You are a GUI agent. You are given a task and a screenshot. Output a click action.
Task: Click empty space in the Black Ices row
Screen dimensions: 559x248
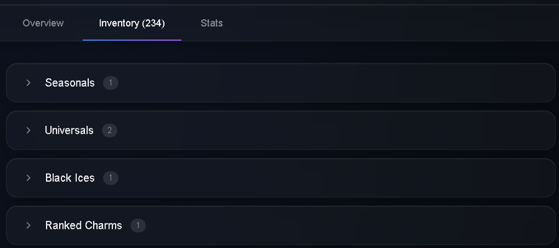pos(335,178)
